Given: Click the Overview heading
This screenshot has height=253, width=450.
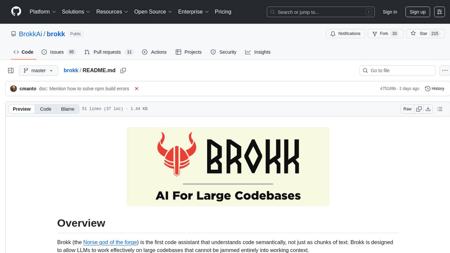Looking at the screenshot, I should pos(81,223).
